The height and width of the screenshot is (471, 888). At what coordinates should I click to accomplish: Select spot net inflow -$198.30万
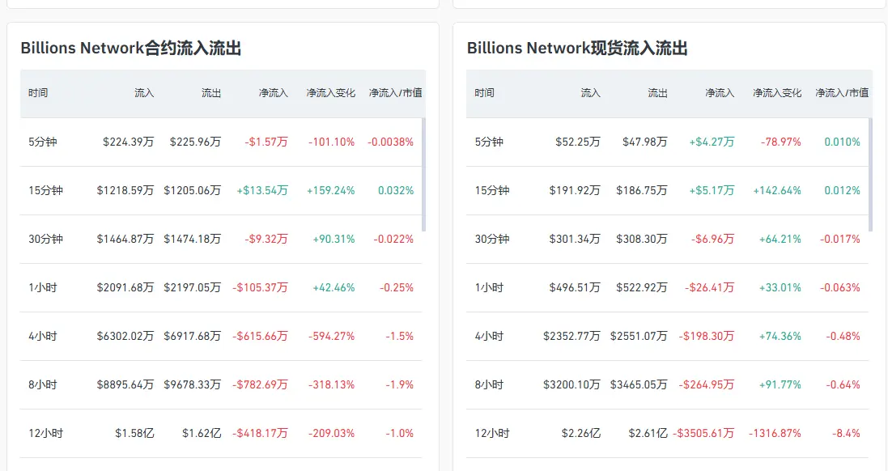pyautogui.click(x=707, y=337)
